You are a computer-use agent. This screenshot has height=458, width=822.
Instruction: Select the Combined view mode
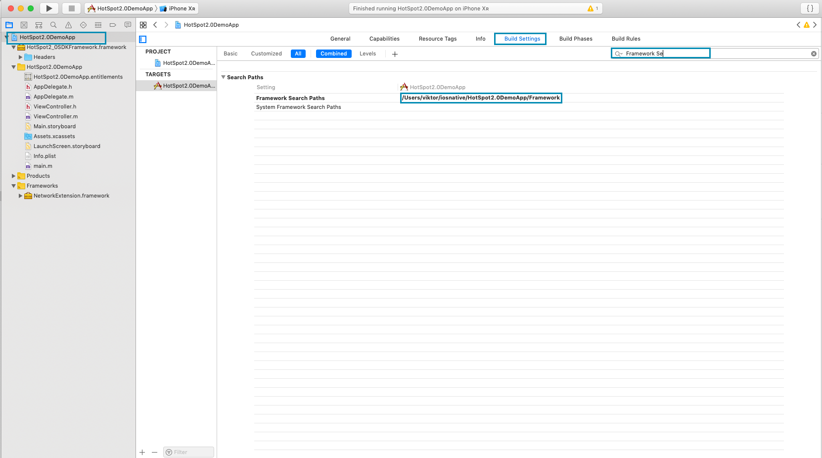tap(334, 53)
